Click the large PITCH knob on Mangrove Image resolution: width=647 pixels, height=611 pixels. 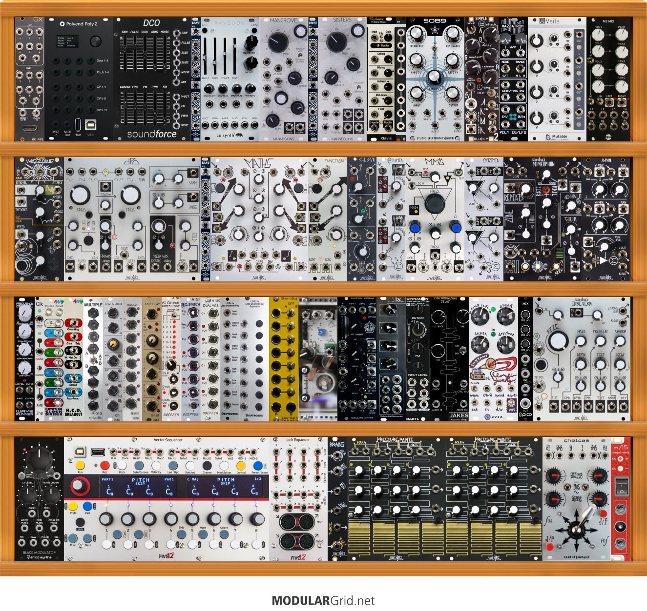[x=278, y=42]
